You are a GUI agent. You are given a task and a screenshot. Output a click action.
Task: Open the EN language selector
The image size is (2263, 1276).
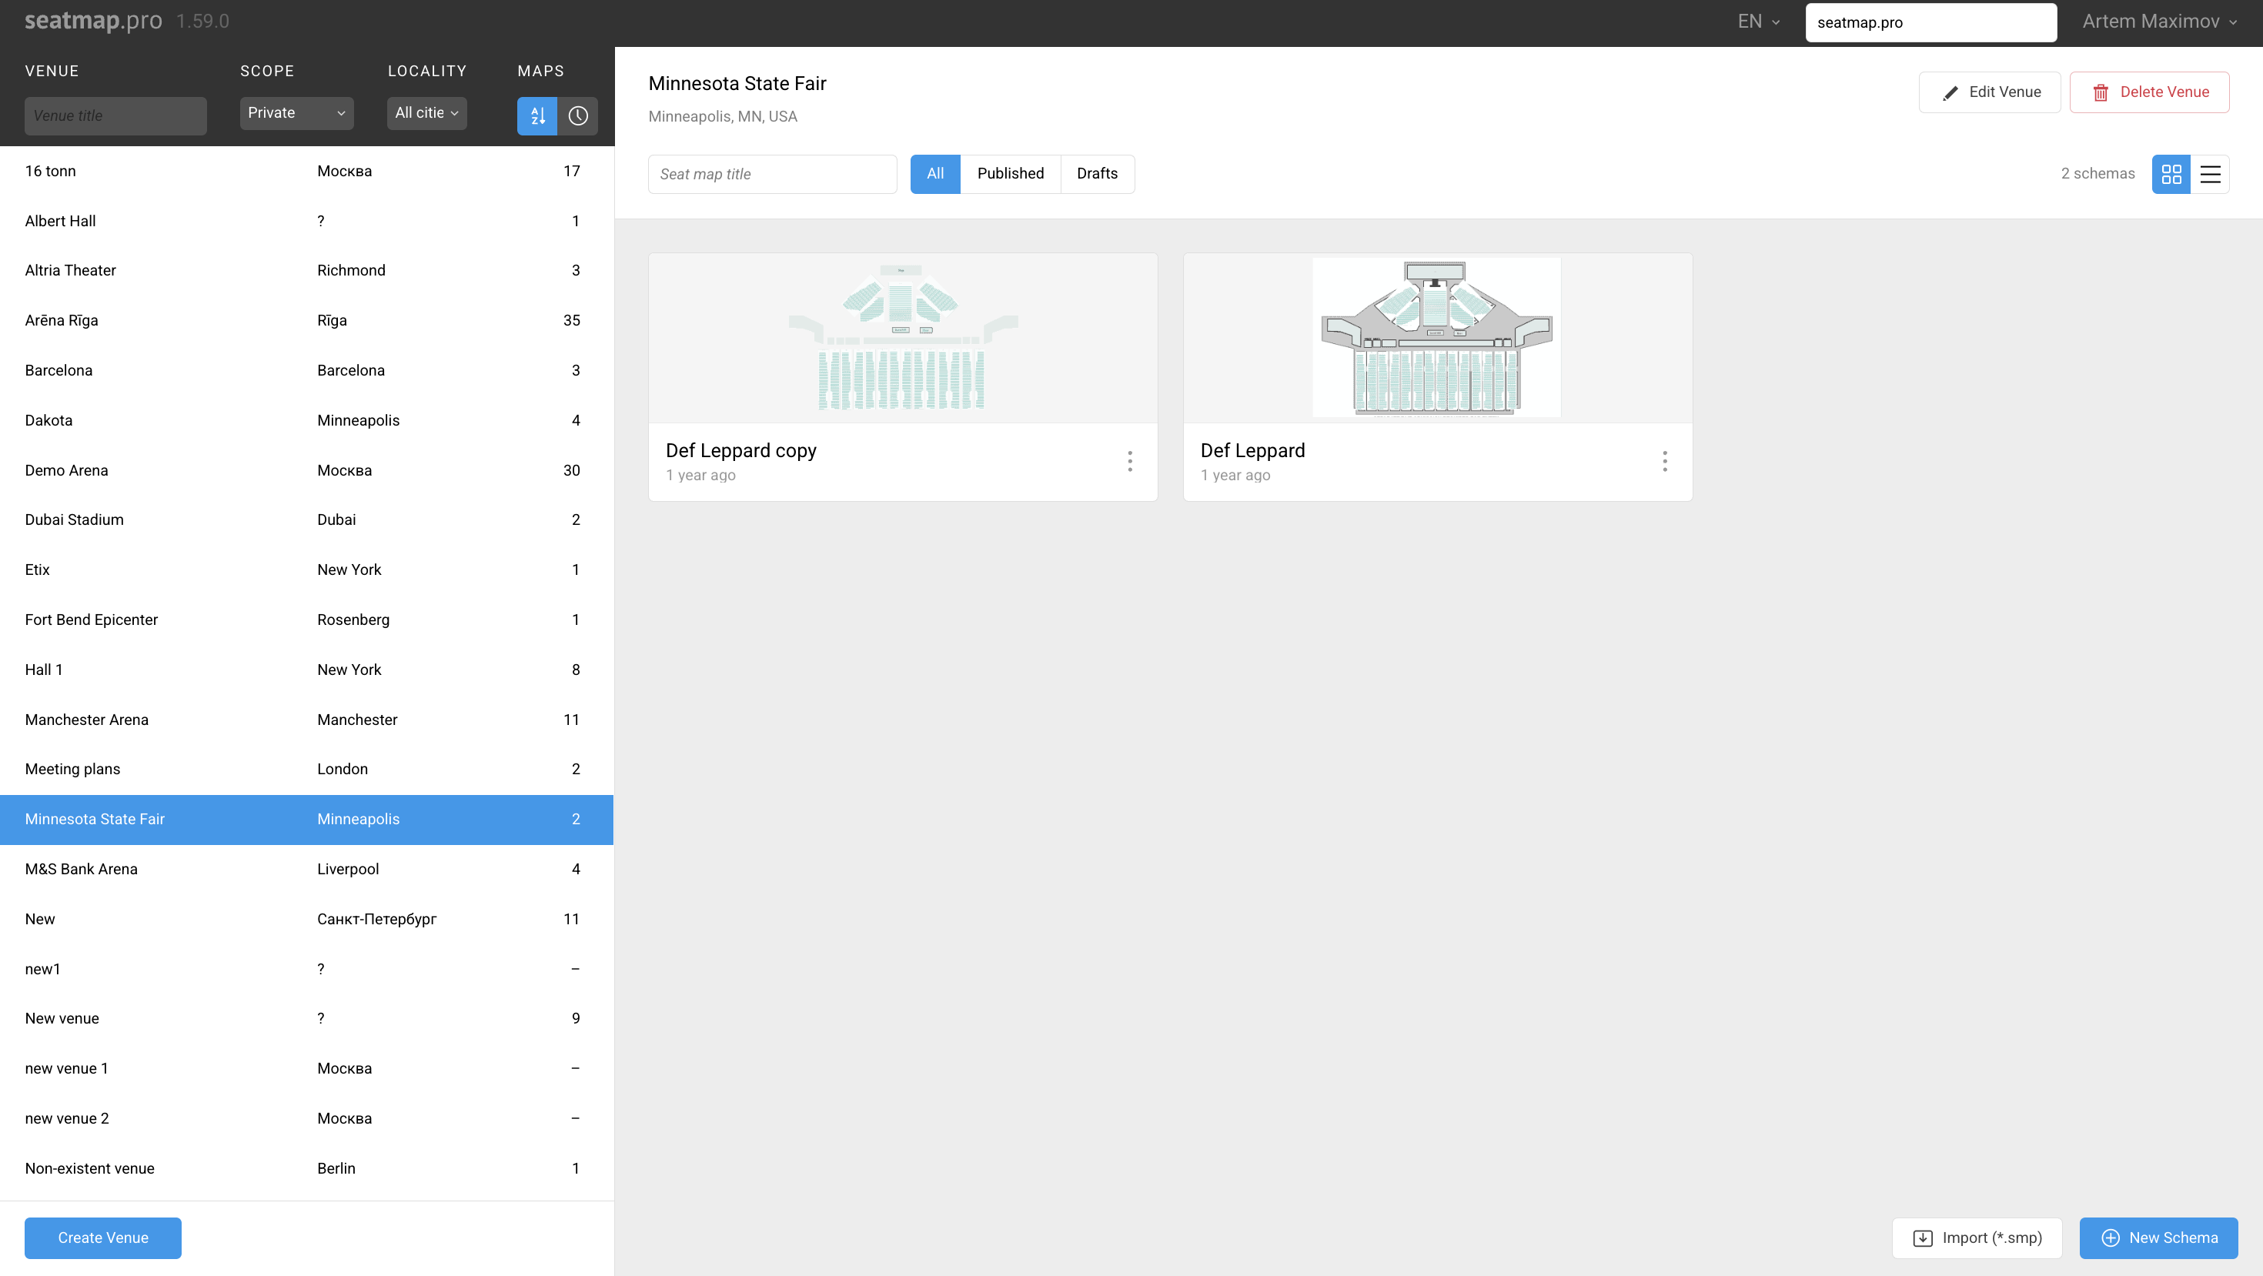[x=1758, y=22]
